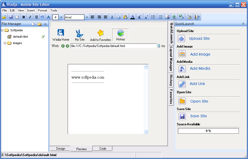Image resolution: width=248 pixels, height=159 pixels.
Task: Click the Space Available 0 % progress bar
Action: pyautogui.click(x=208, y=131)
